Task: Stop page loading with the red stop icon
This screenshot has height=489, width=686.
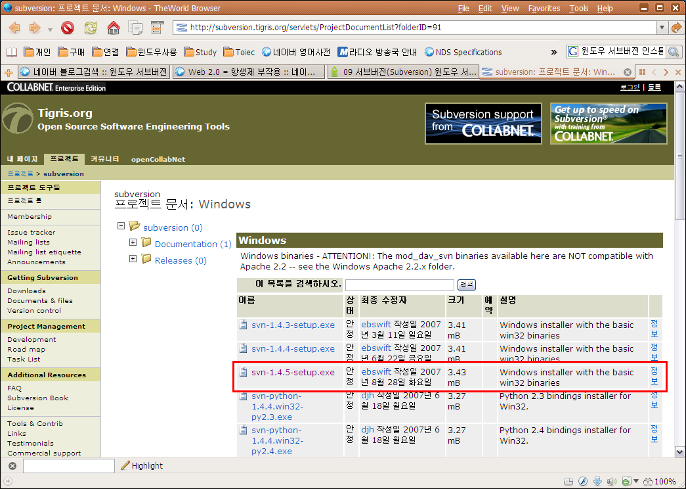Action: pyautogui.click(x=68, y=28)
